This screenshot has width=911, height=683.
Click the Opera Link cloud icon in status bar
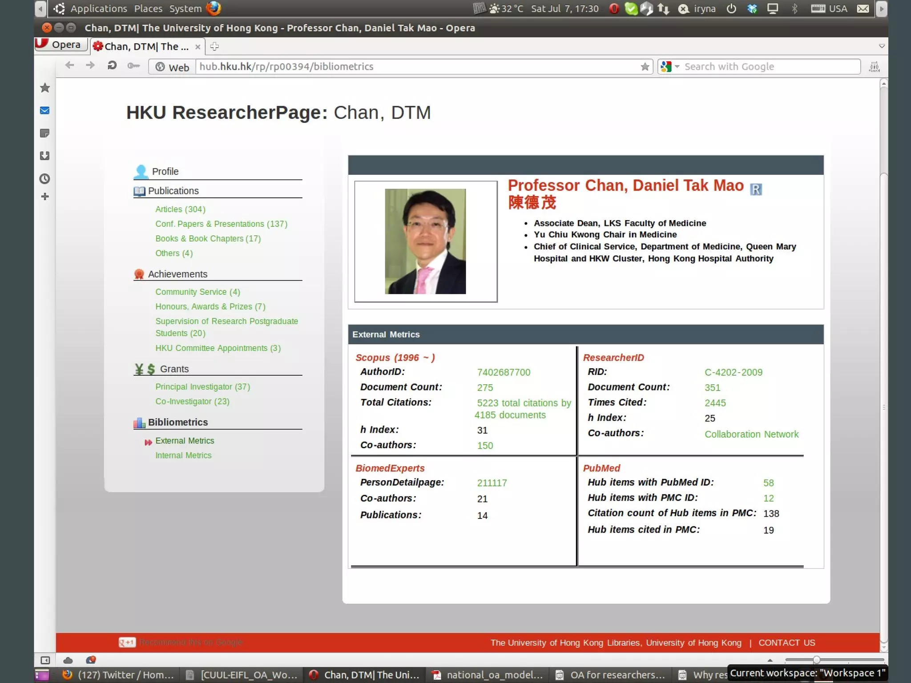point(68,660)
